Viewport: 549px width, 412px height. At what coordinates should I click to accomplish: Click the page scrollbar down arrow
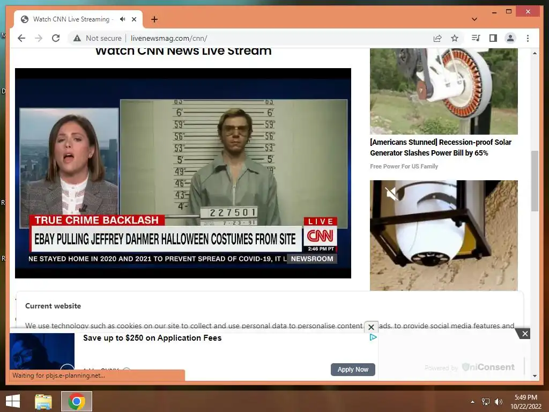[x=535, y=376]
